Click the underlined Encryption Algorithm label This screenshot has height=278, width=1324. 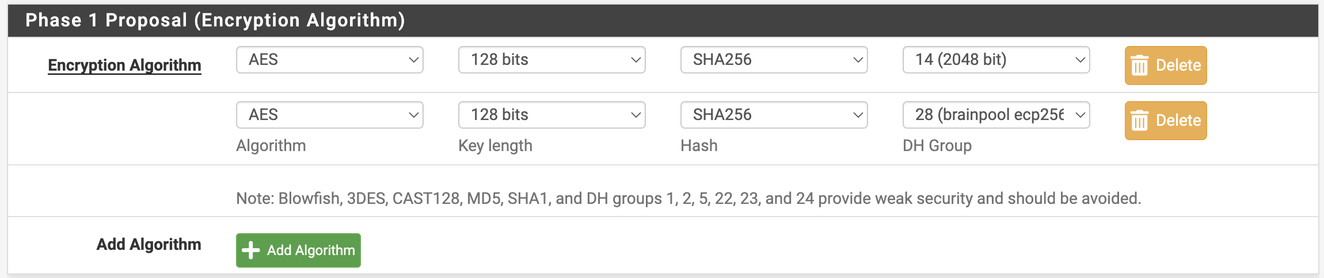coord(124,65)
